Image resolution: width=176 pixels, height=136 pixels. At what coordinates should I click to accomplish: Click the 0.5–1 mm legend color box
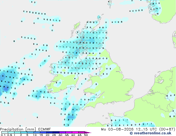pos(11,132)
